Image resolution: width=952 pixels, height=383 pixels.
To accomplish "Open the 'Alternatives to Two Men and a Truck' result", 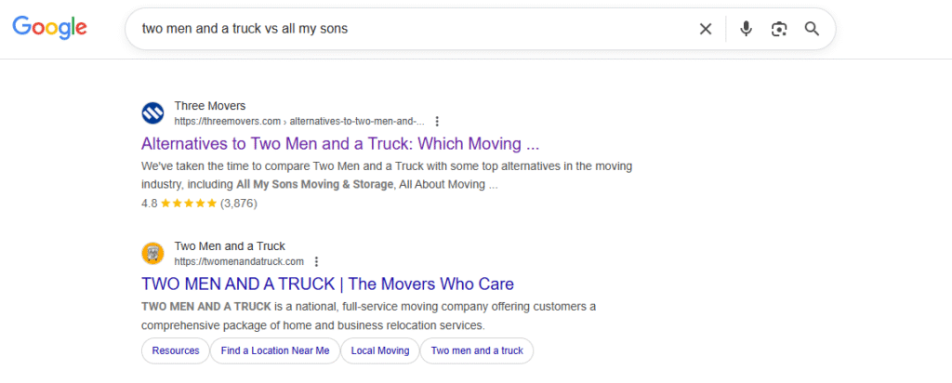I will 340,144.
